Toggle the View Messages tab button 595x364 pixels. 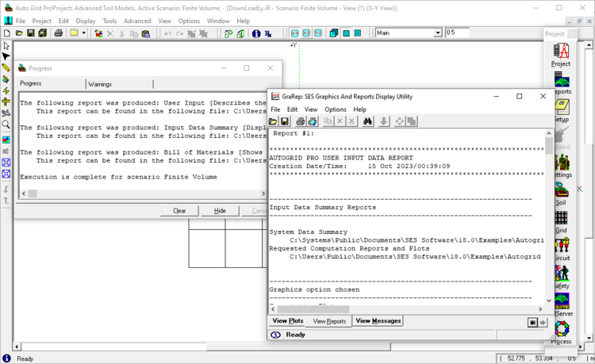point(378,321)
